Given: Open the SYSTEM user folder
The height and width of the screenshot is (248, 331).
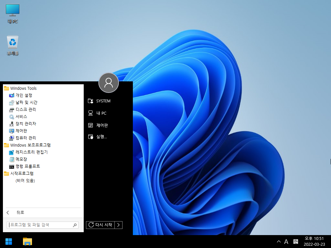Looking at the screenshot, I should point(99,101).
